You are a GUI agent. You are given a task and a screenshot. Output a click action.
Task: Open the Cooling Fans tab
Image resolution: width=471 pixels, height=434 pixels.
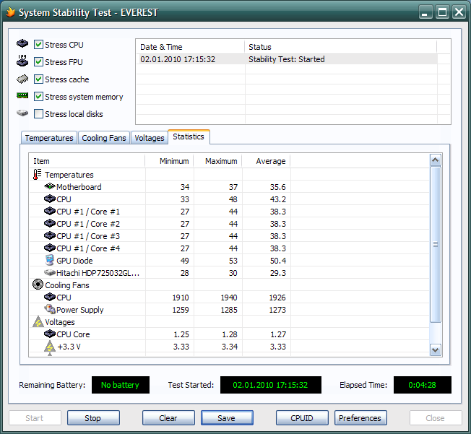[x=104, y=138]
